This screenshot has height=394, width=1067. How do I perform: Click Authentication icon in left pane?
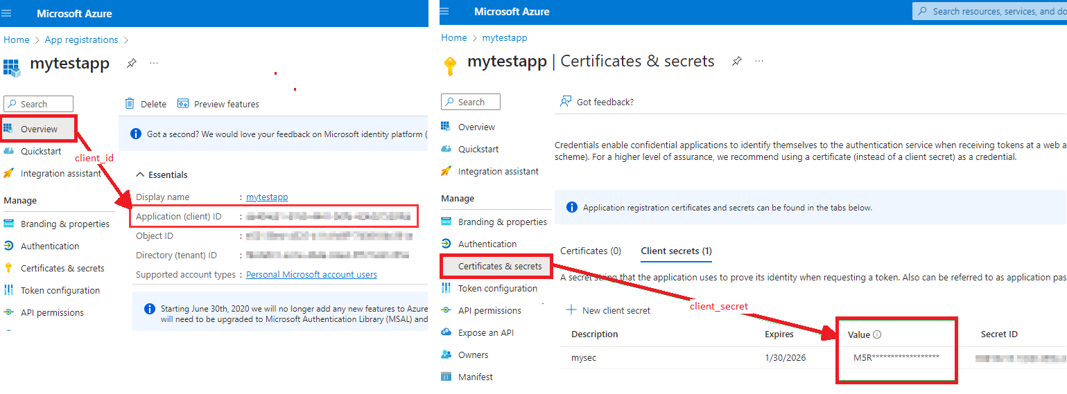8,246
